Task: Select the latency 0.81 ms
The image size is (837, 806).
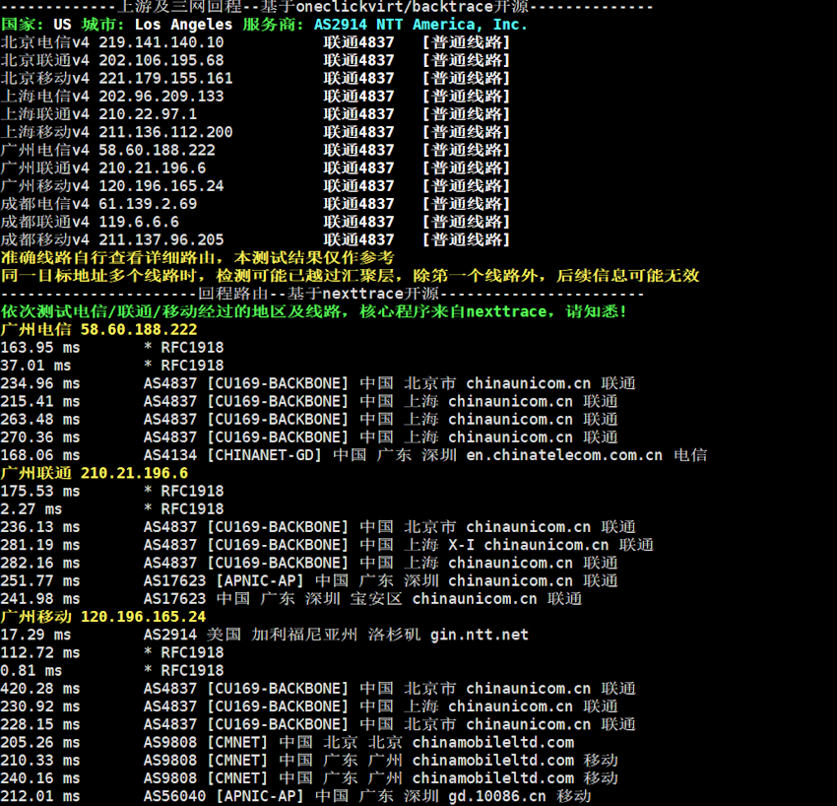Action: [31, 670]
